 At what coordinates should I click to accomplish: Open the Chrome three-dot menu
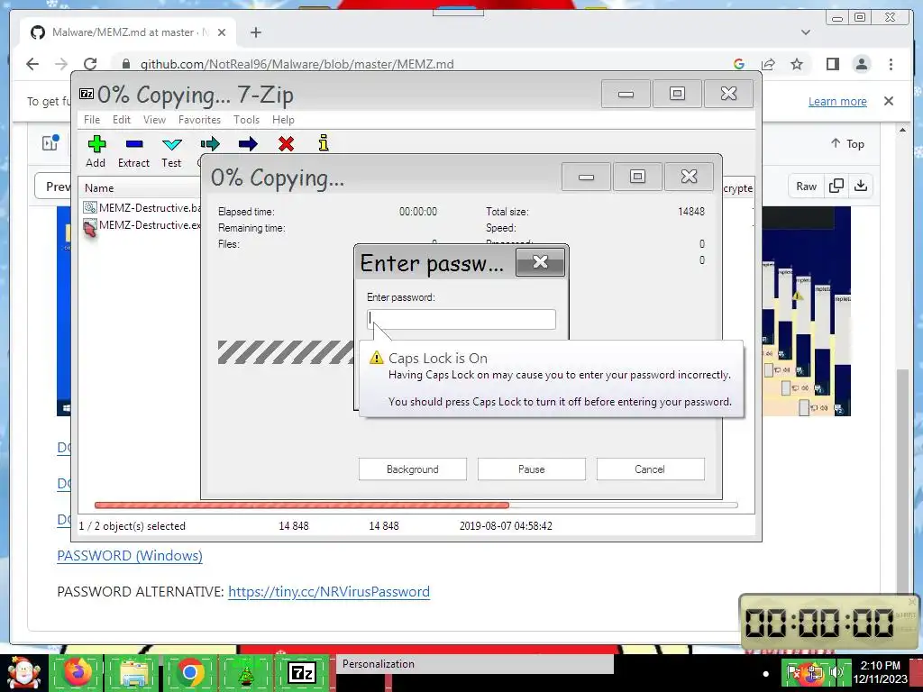(891, 64)
